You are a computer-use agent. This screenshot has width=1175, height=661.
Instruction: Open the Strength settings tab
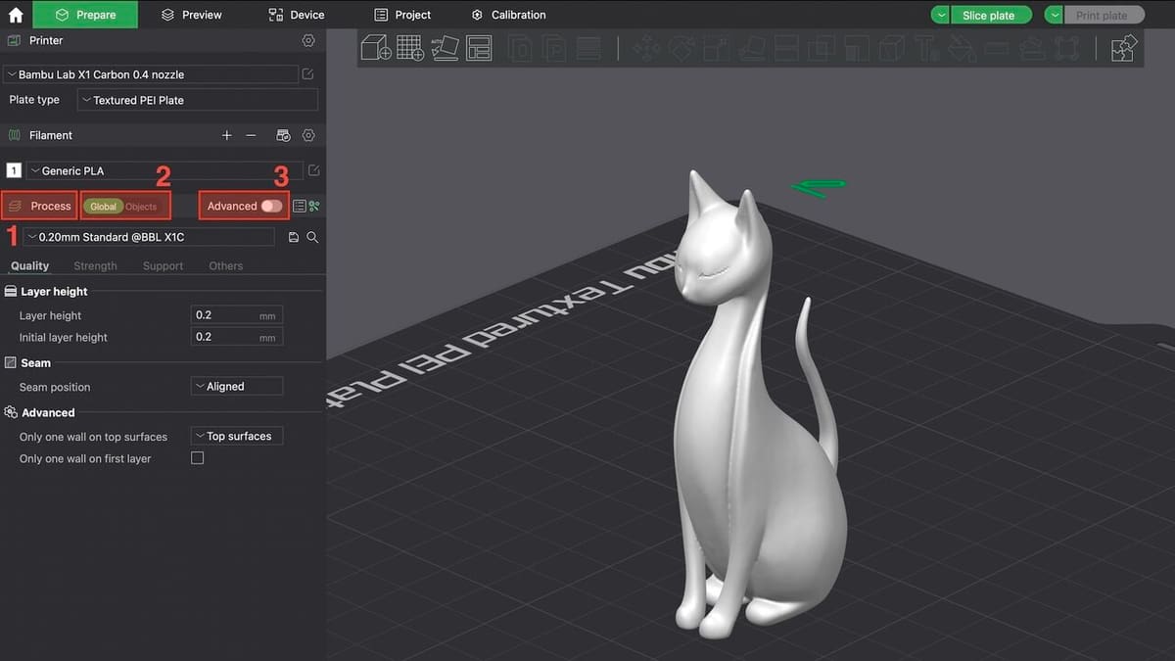pos(95,266)
